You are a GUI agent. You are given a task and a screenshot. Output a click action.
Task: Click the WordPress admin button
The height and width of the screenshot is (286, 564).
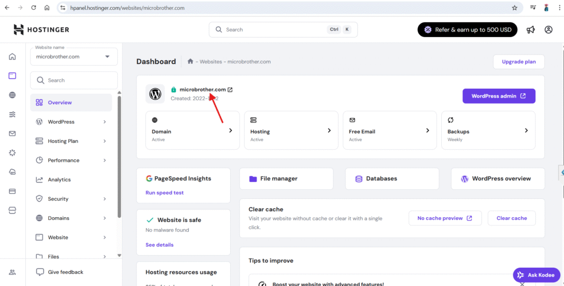click(x=498, y=96)
